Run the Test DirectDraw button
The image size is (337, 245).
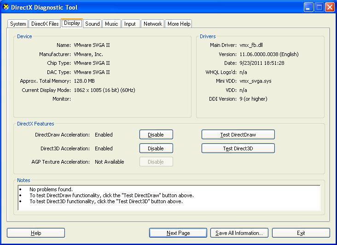click(238, 135)
